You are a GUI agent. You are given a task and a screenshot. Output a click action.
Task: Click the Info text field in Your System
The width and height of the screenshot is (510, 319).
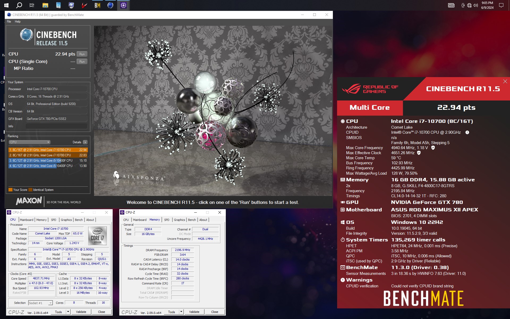pos(57,126)
